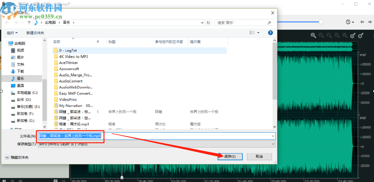Click the Hide Folders (隐藏文件夹) toggle
Screen dimensions: 374x182
[17, 158]
